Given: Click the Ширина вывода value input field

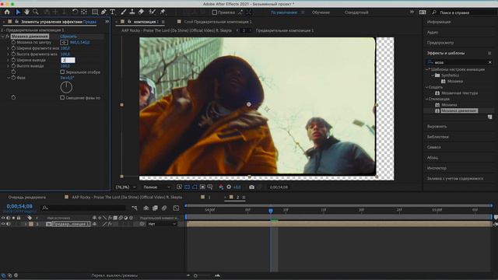Looking at the screenshot, I should [68, 60].
